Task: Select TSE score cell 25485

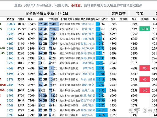Action: pos(53,24)
